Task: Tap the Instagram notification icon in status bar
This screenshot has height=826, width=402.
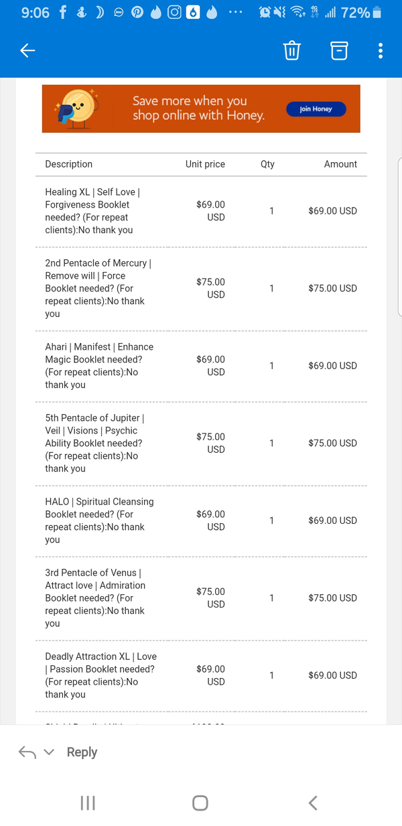Action: point(174,12)
